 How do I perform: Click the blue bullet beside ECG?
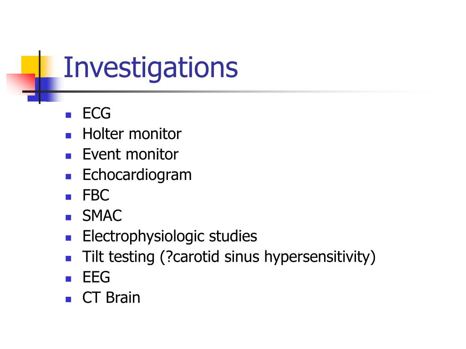(x=68, y=115)
